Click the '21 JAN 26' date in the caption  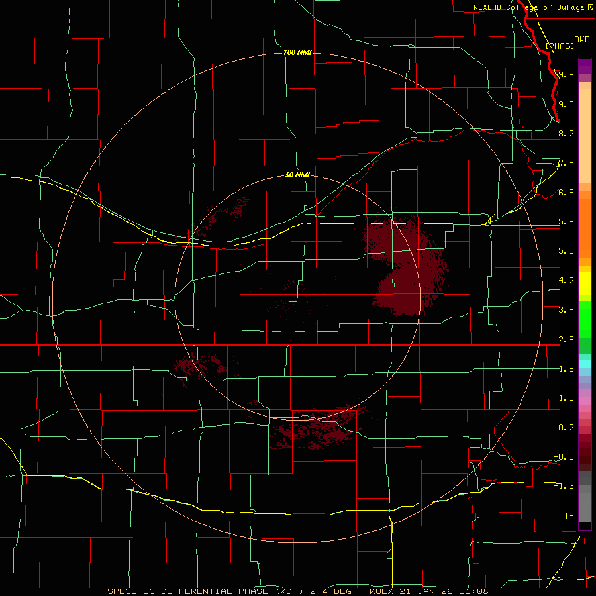(x=426, y=591)
